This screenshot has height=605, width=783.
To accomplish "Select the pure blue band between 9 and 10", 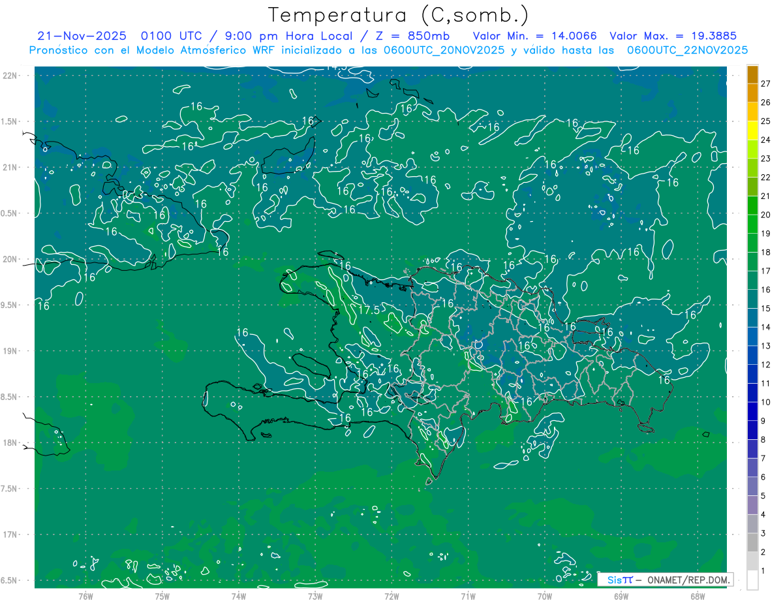I will click(752, 412).
